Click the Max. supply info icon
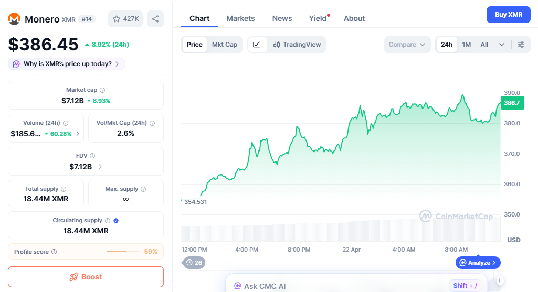The width and height of the screenshot is (538, 292). [x=143, y=189]
